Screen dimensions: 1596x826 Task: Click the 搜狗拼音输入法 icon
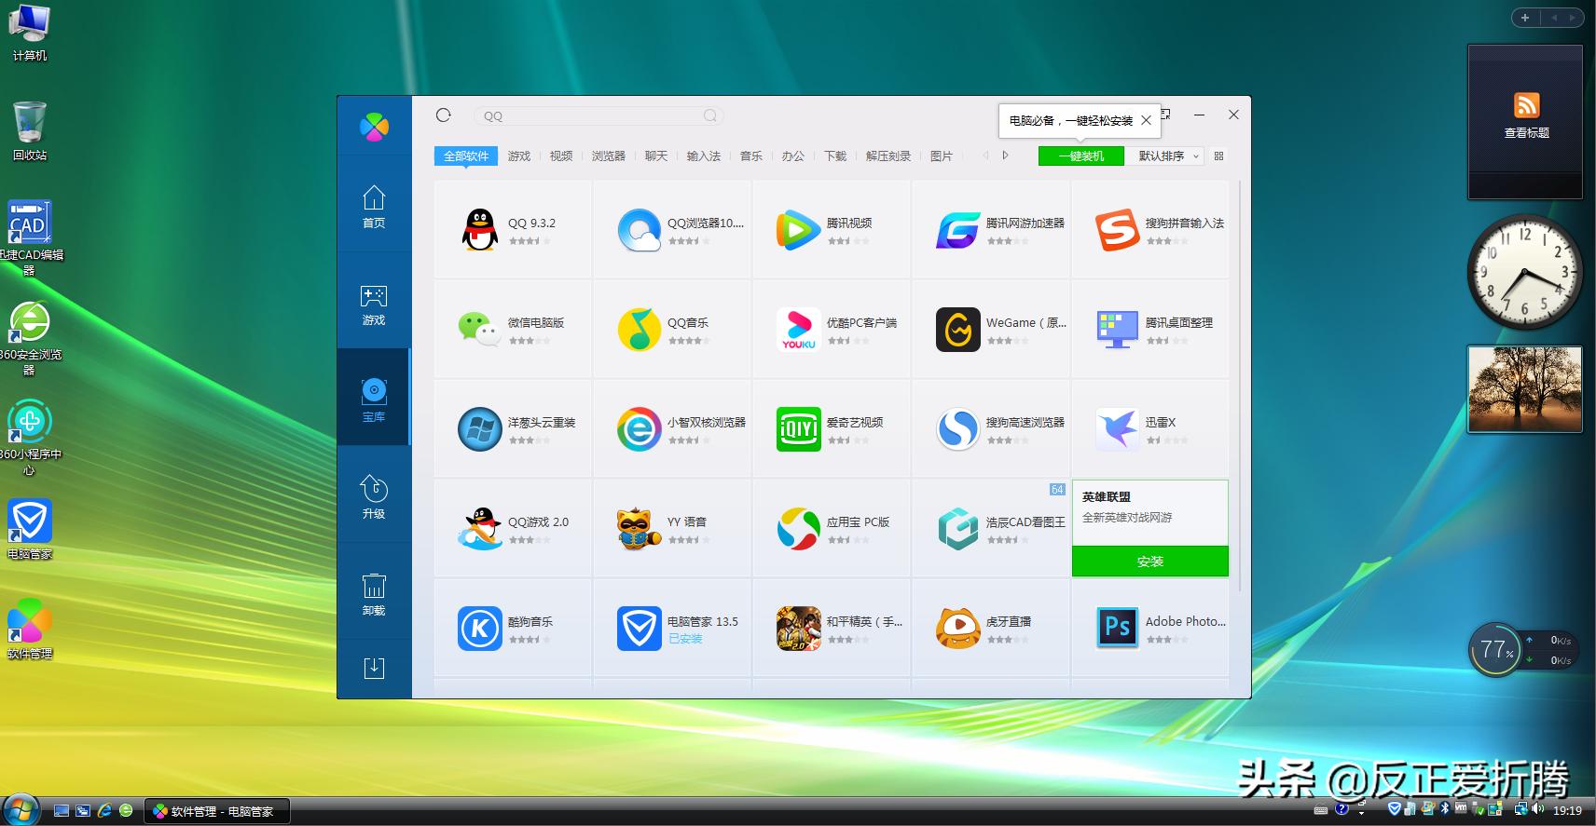tap(1117, 230)
